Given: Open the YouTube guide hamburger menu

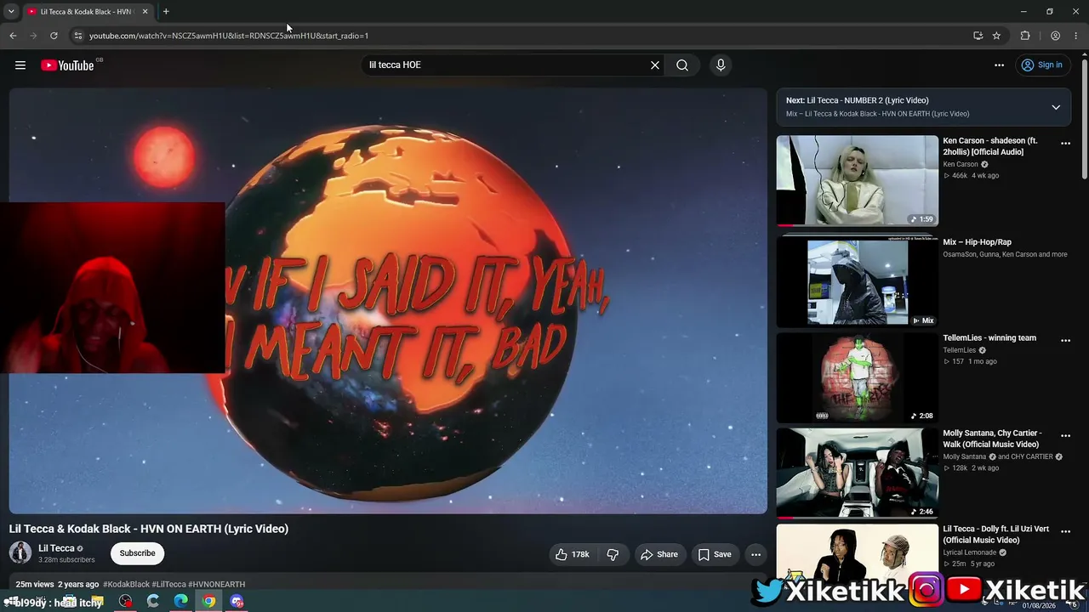Looking at the screenshot, I should pyautogui.click(x=20, y=65).
